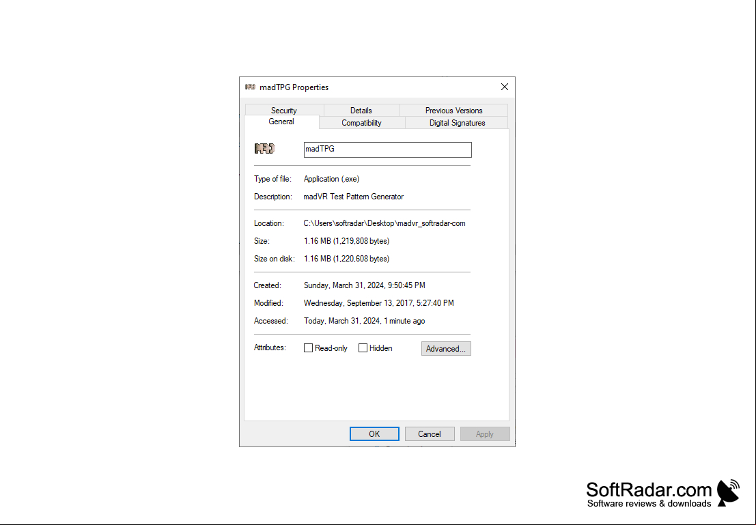The image size is (756, 525).
Task: Click the large madTPG file icon
Action: (265, 148)
